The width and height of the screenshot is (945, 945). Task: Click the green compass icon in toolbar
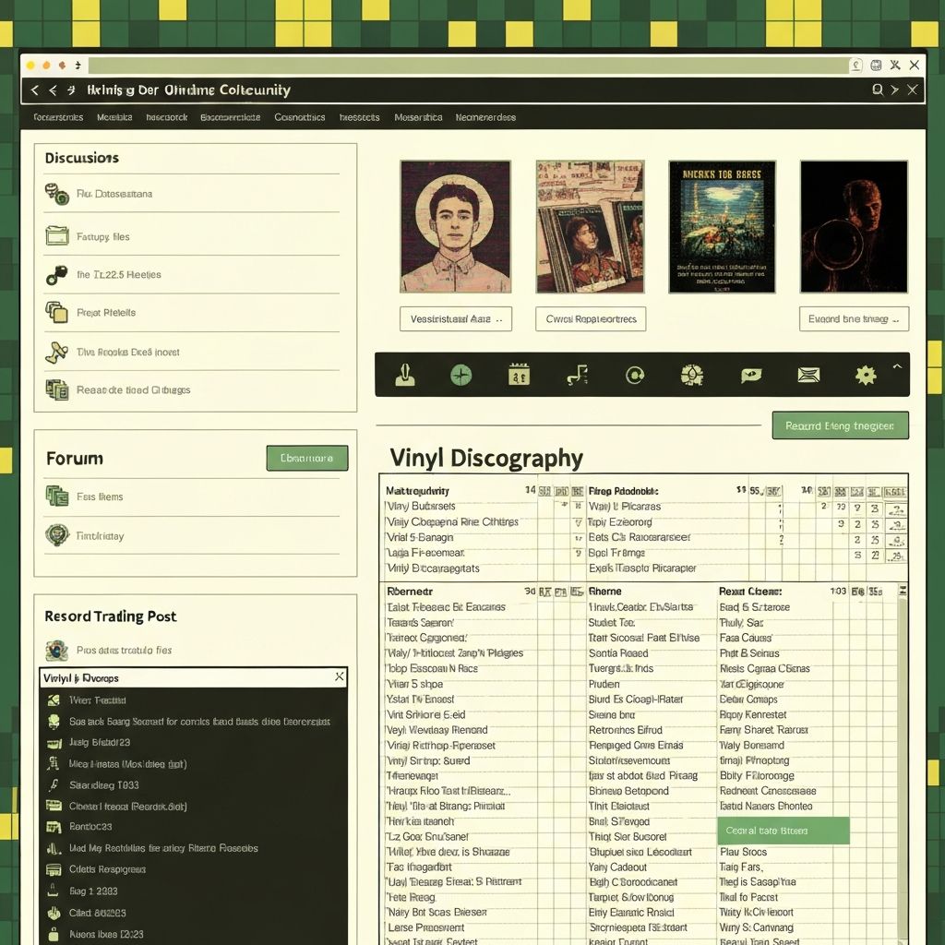tap(461, 375)
